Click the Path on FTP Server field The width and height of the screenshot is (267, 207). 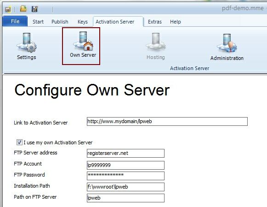point(125,198)
